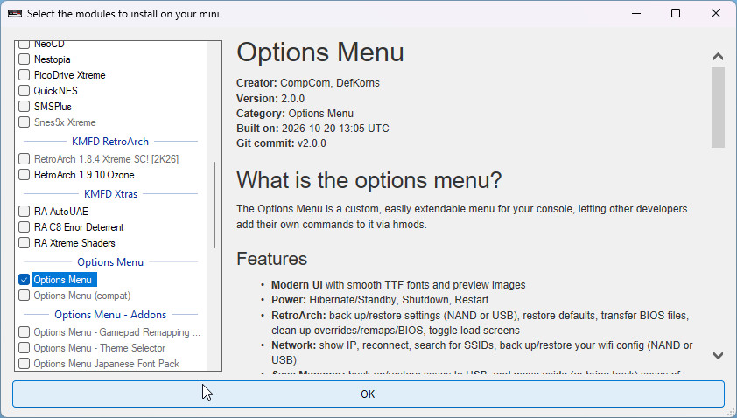737x418 pixels.
Task: Tick Options Menu - Gamepad Remapping checkbox
Action: (x=24, y=332)
